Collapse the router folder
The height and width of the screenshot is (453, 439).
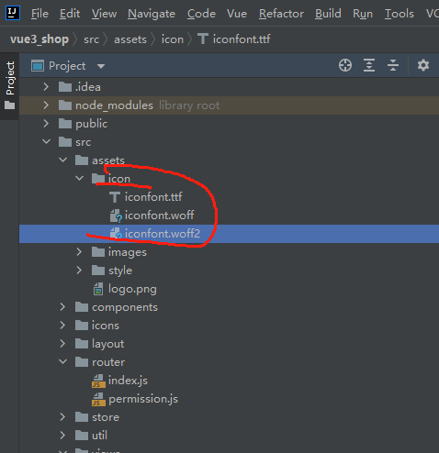pyautogui.click(x=62, y=362)
